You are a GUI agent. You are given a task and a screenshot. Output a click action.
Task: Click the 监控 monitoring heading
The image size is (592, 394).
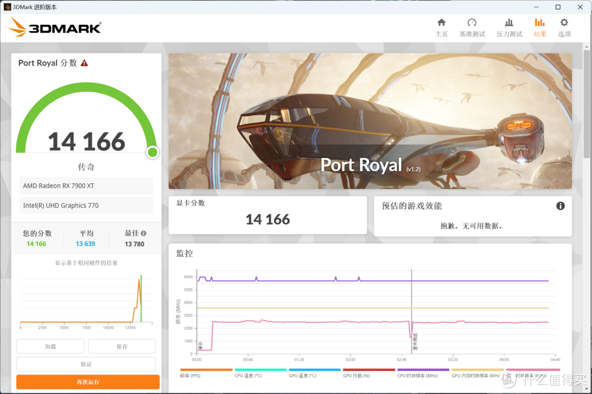(x=185, y=254)
